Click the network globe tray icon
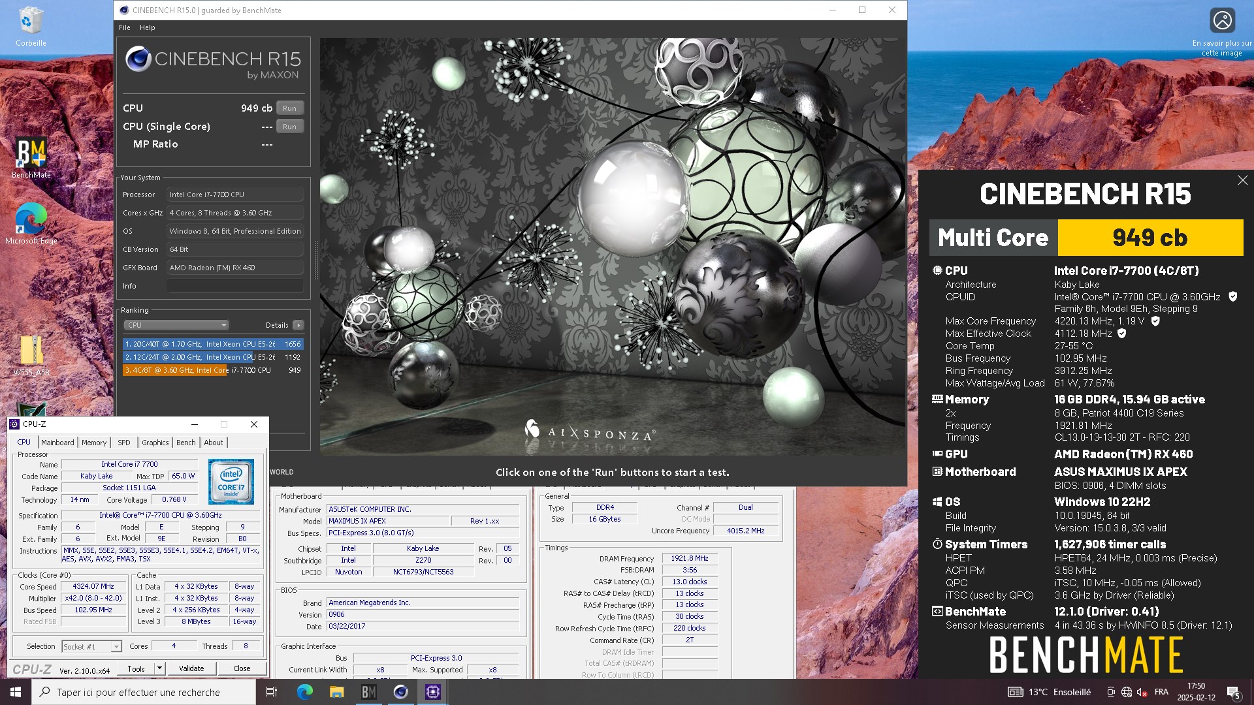Viewport: 1254px width, 705px height. [1127, 692]
